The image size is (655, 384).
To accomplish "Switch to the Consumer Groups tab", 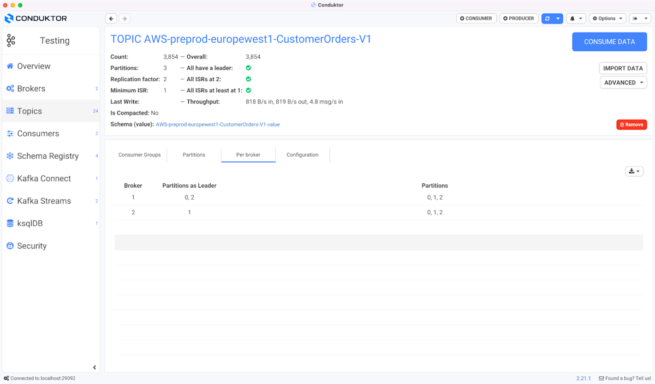I will 140,155.
